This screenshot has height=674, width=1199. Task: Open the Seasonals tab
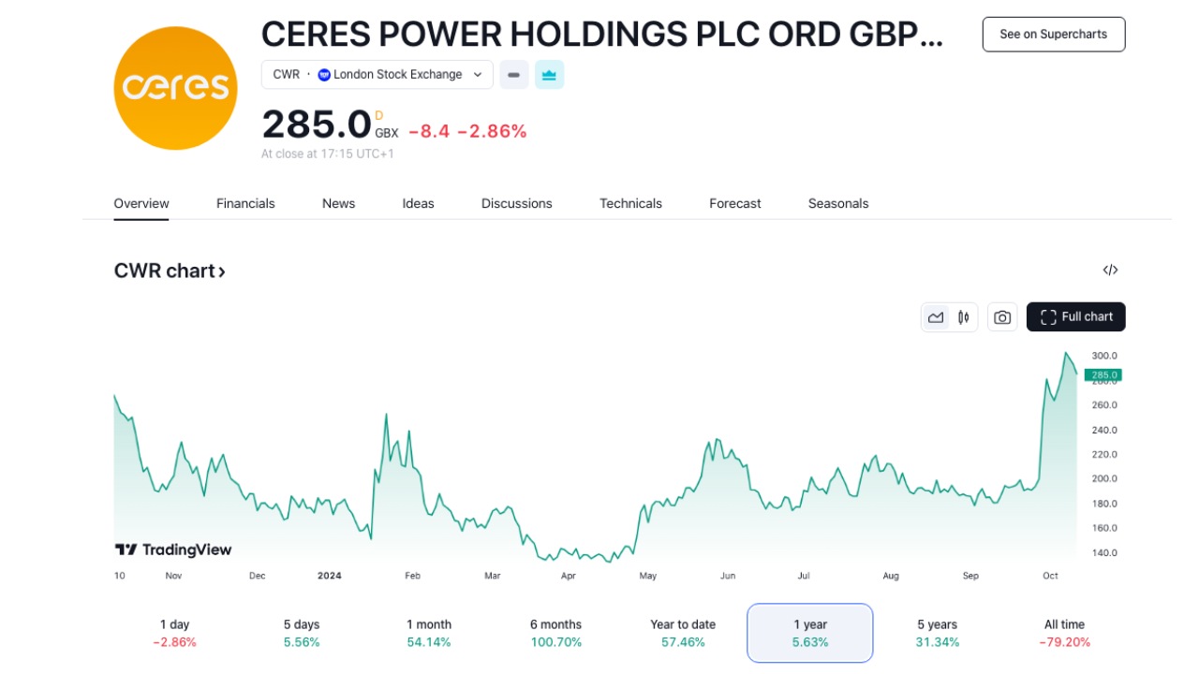(838, 203)
